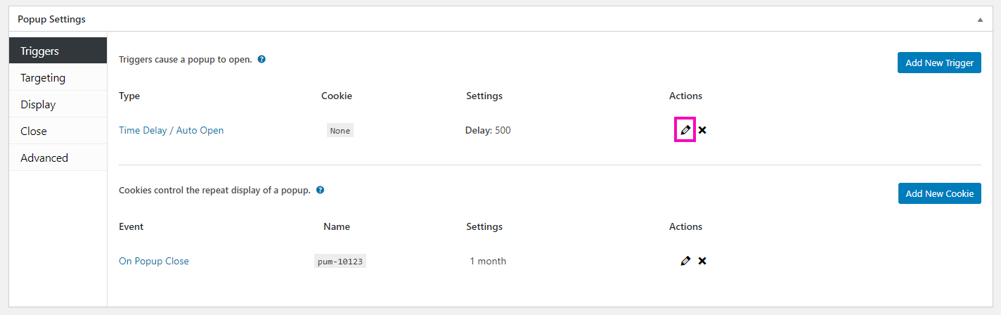
Task: Collapse the Popup Settings panel arrow
Action: pyautogui.click(x=980, y=20)
